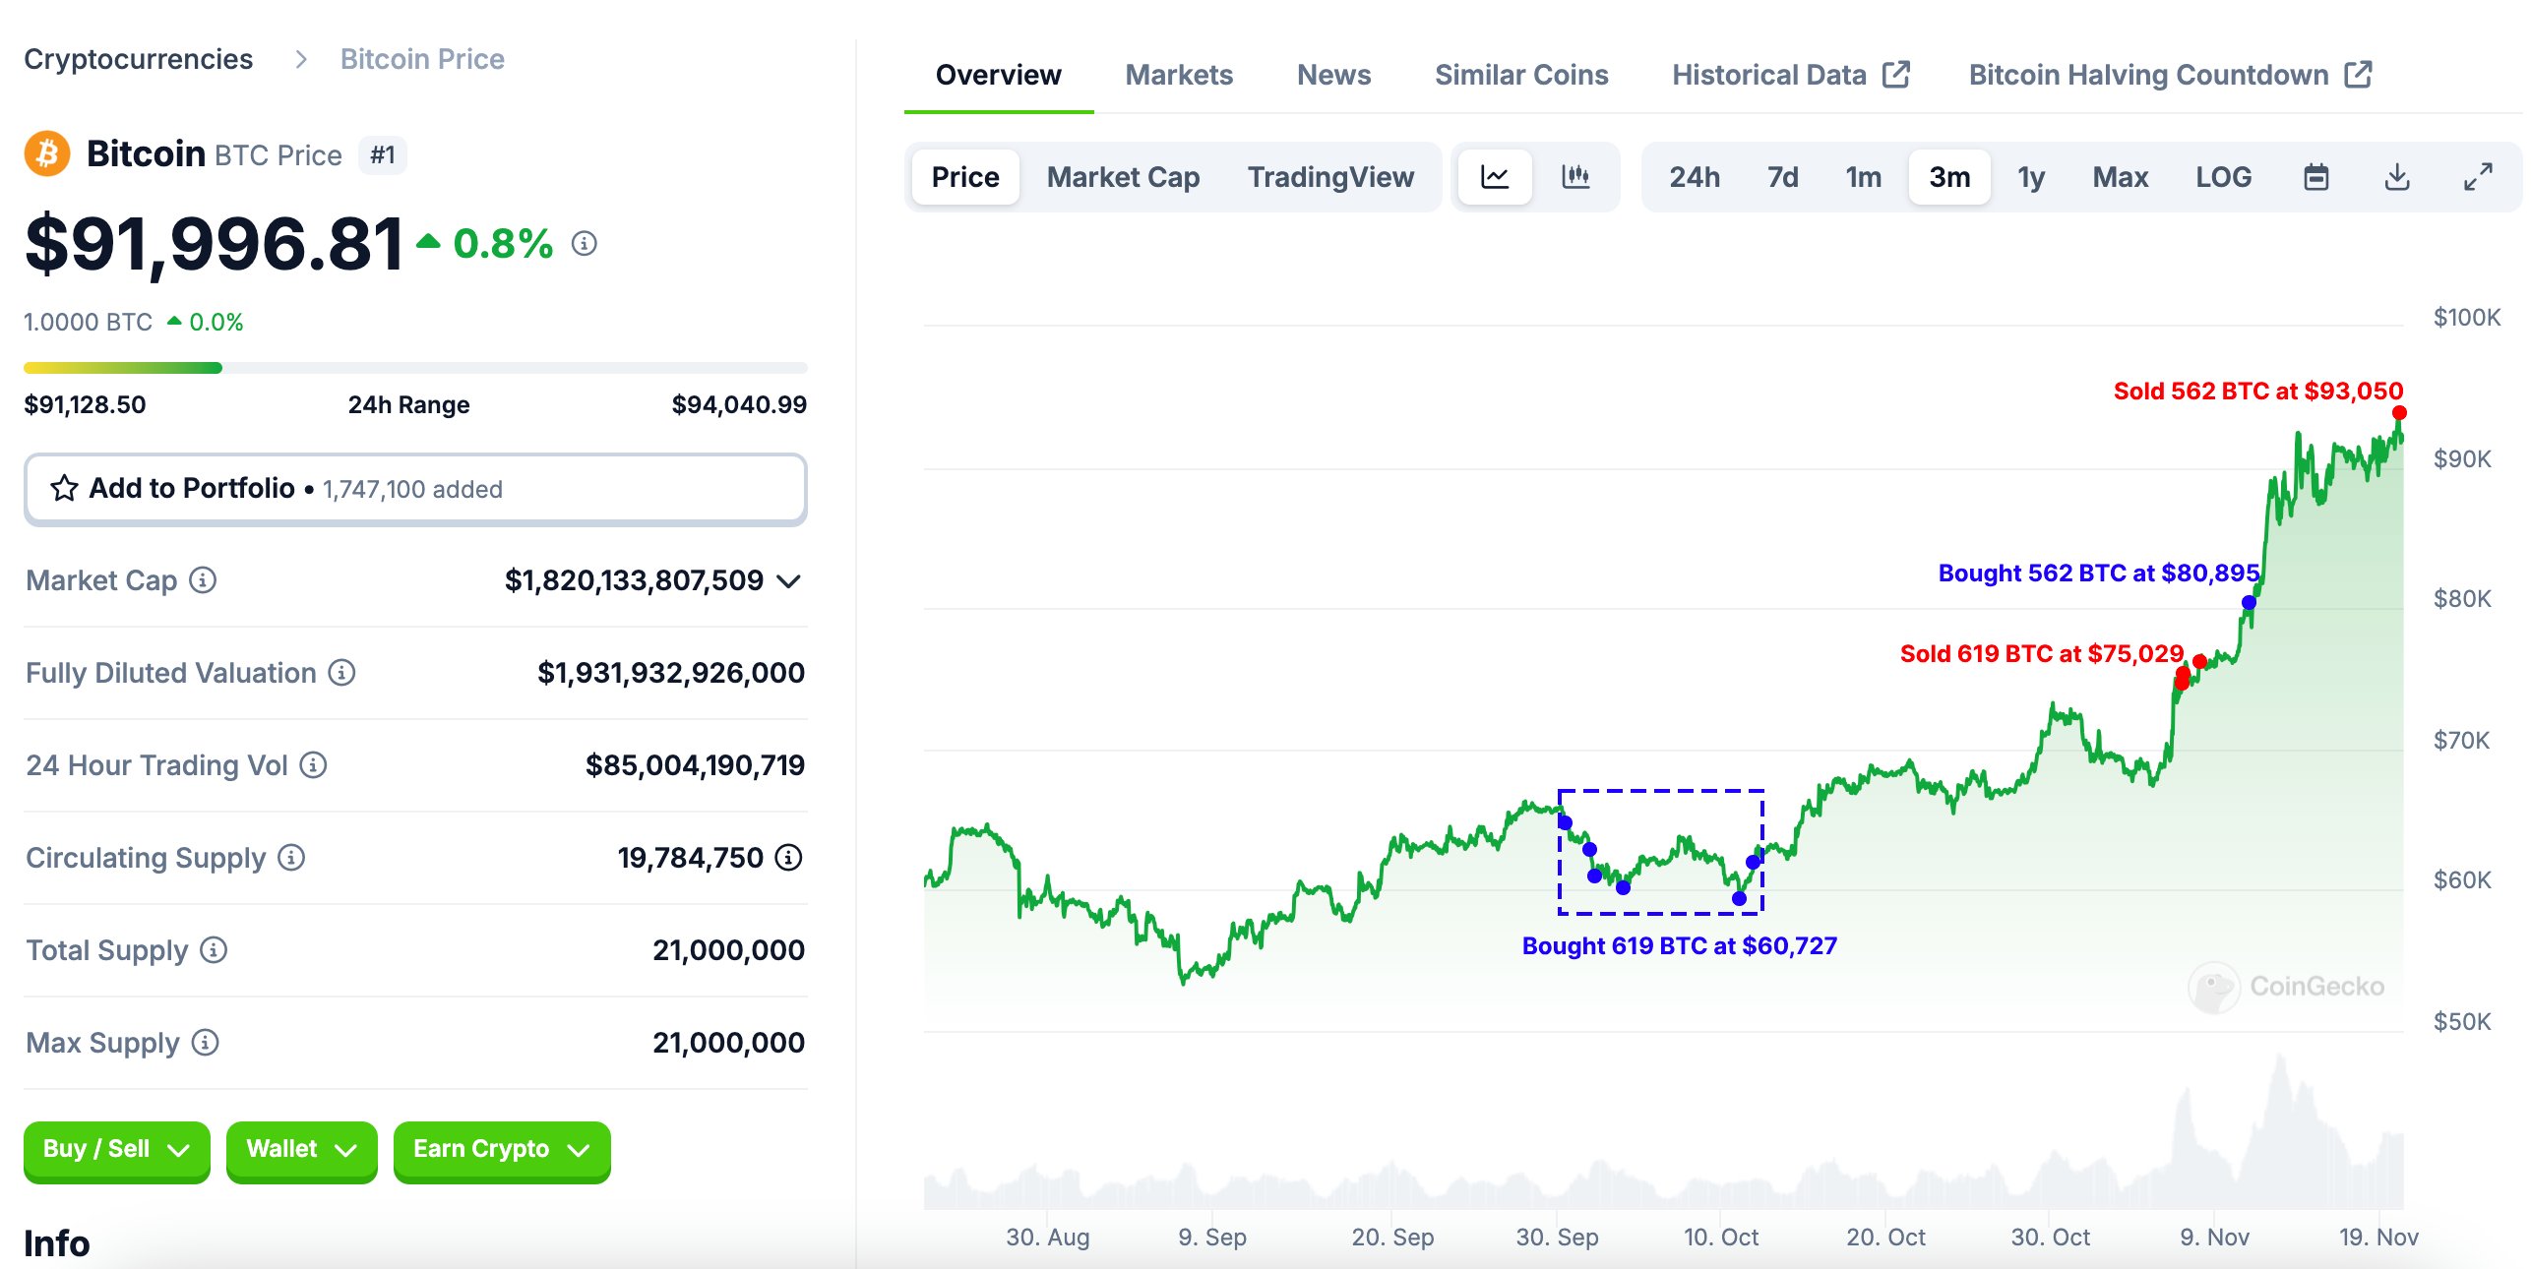Click the #1 rank badge
The image size is (2531, 1269).
coord(383,155)
